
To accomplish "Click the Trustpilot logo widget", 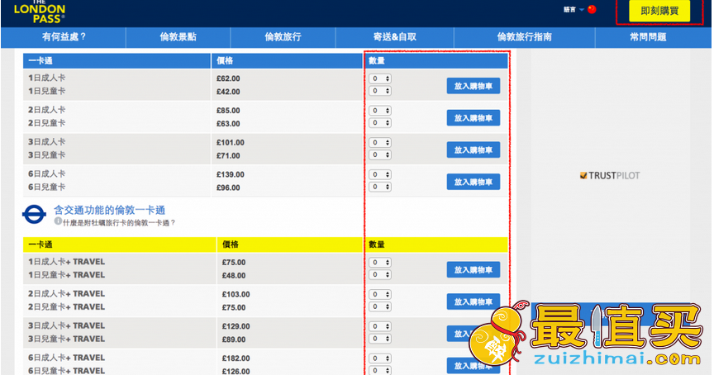I will pos(610,176).
